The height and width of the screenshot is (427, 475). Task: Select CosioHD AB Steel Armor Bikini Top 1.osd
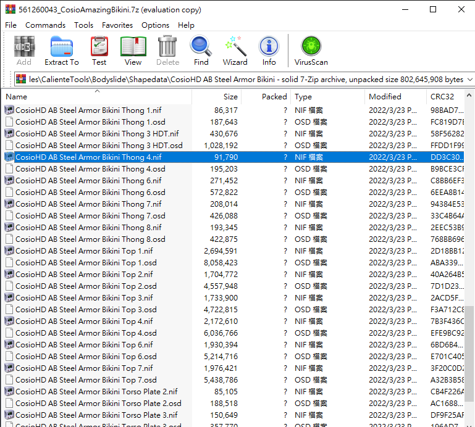[86, 262]
